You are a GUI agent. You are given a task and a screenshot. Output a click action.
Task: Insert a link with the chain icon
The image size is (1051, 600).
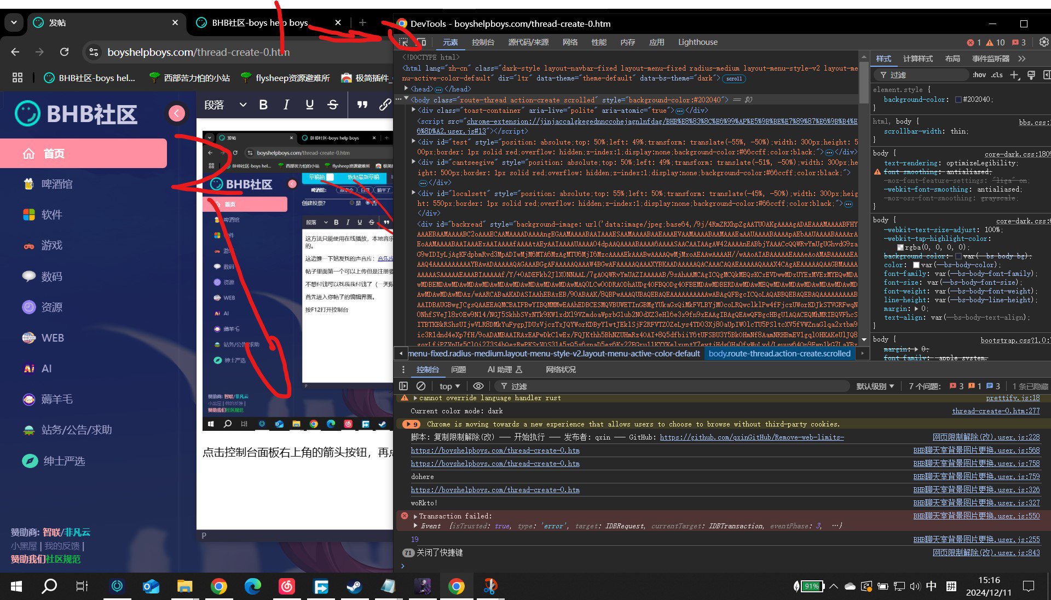click(385, 105)
